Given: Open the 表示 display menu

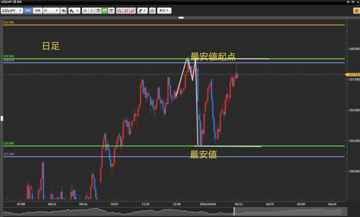Looking at the screenshot, I should point(164,11).
